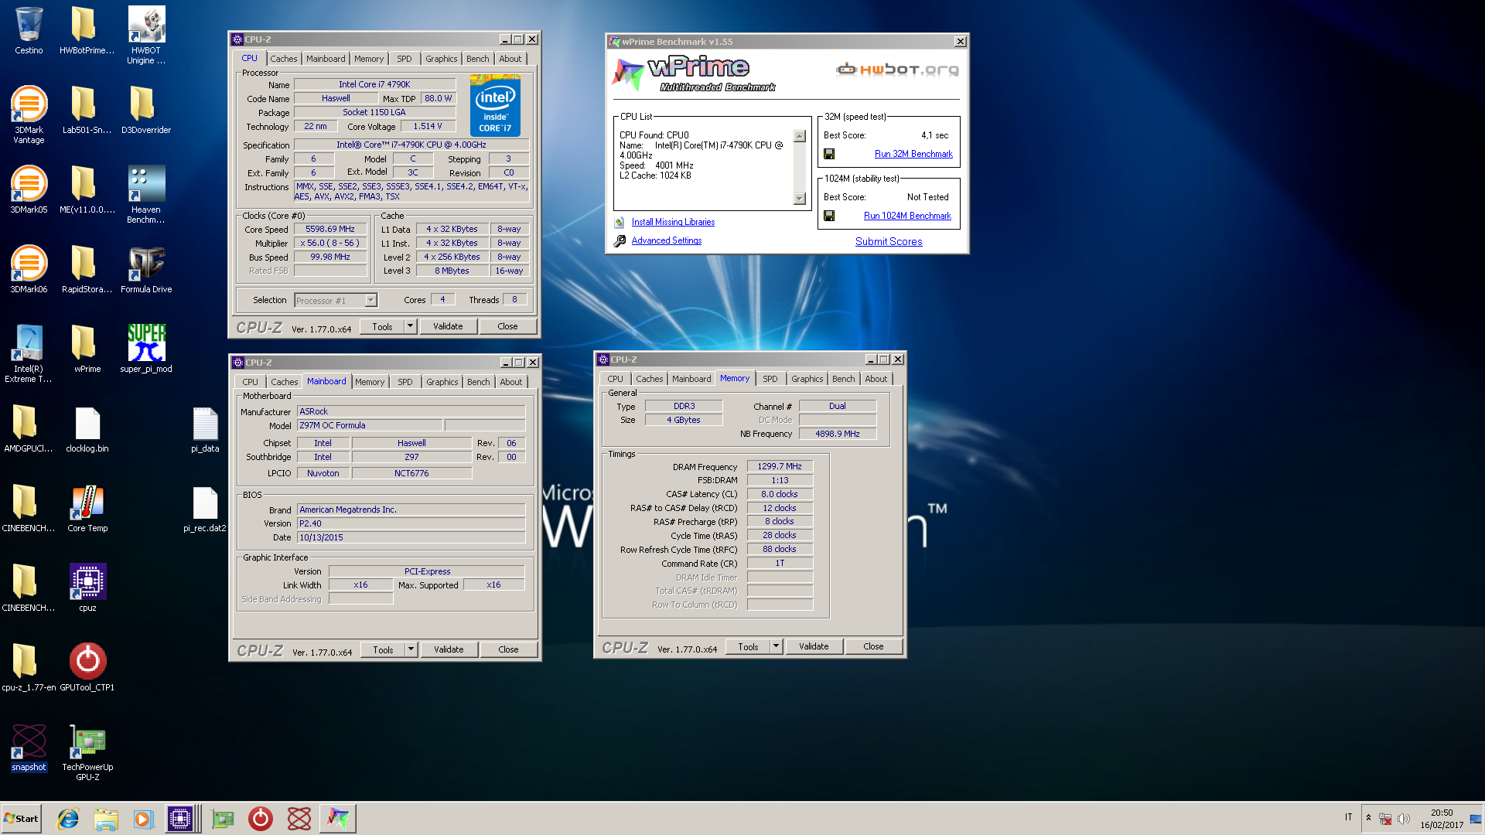The height and width of the screenshot is (835, 1485).
Task: Open GPUTool_CTP1 desktop icon
Action: pos(87,666)
